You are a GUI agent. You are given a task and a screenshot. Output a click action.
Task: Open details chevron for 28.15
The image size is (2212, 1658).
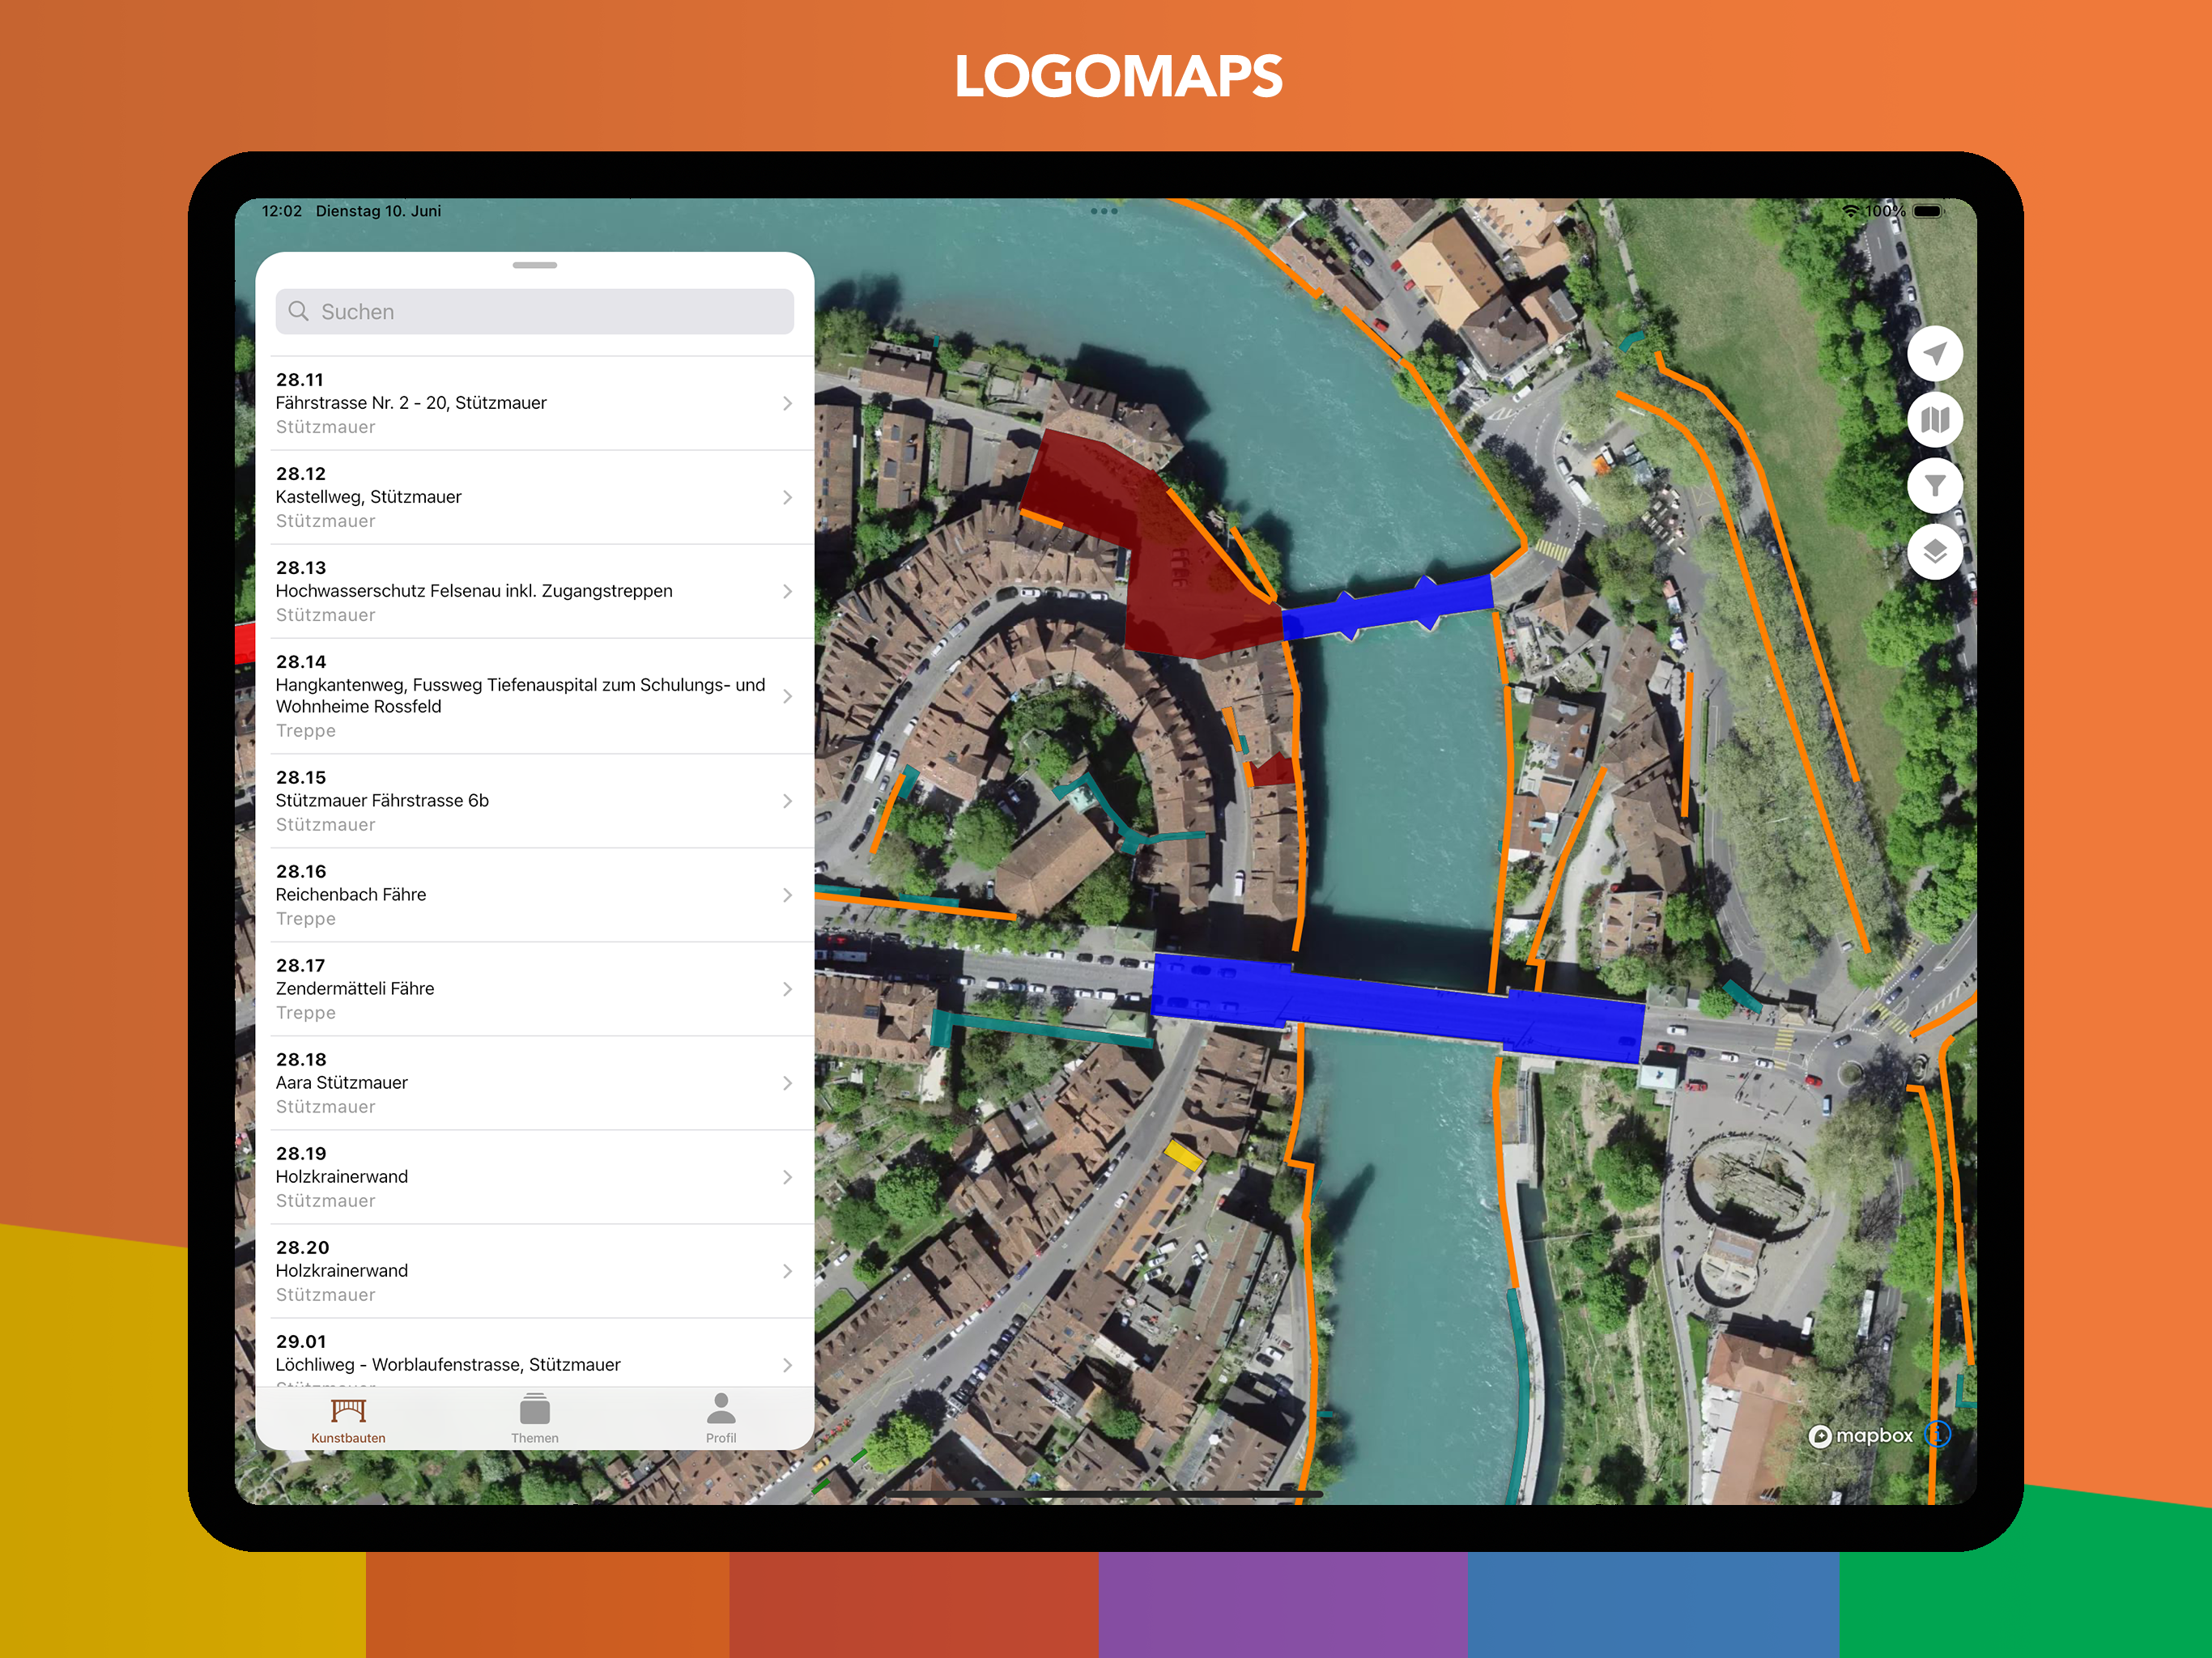coord(787,801)
